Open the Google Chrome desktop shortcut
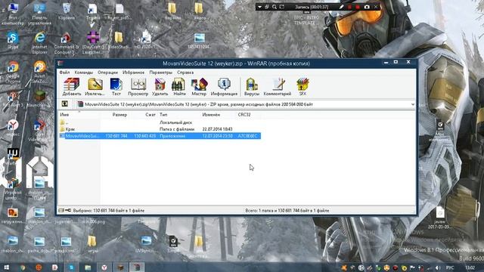 pyautogui.click(x=13, y=72)
